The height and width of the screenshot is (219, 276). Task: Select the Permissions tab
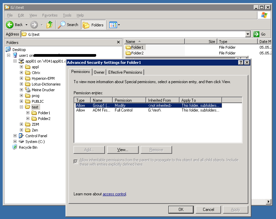(80, 72)
